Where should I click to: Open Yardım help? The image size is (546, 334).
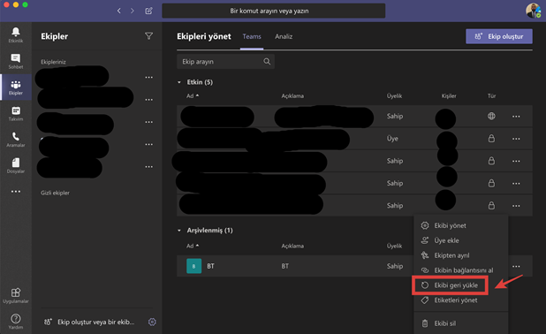[16, 321]
